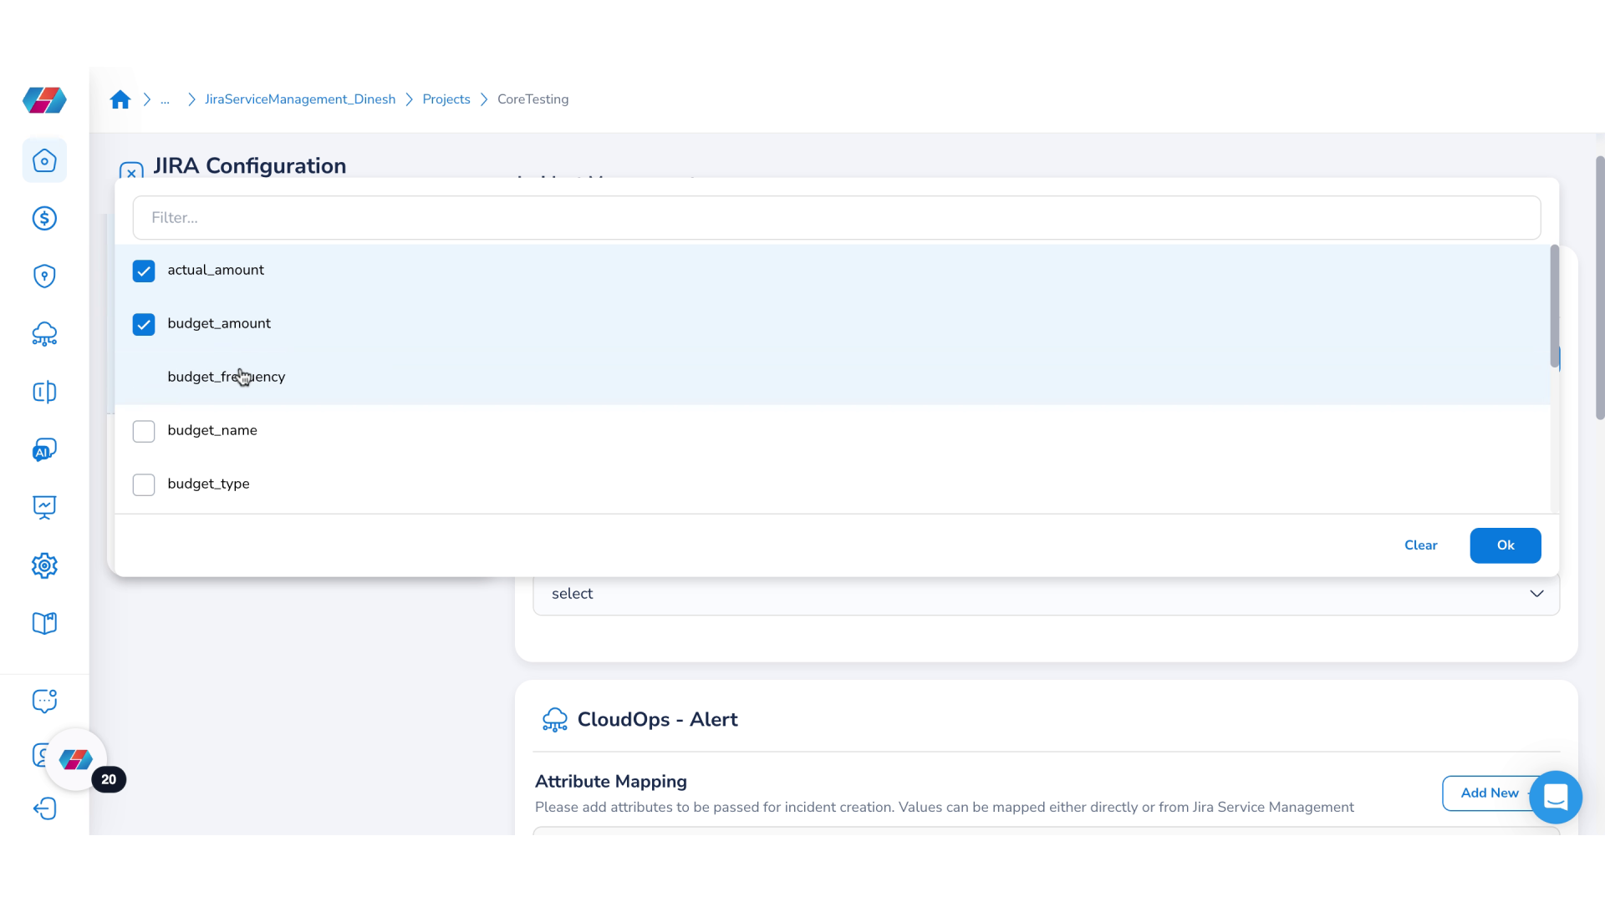Open the home dashboard sidebar icon

point(44,160)
